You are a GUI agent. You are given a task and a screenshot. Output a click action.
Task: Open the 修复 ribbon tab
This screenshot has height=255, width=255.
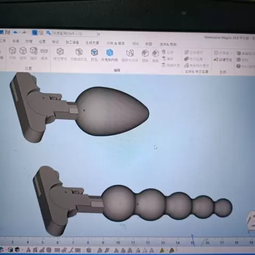coord(16,41)
